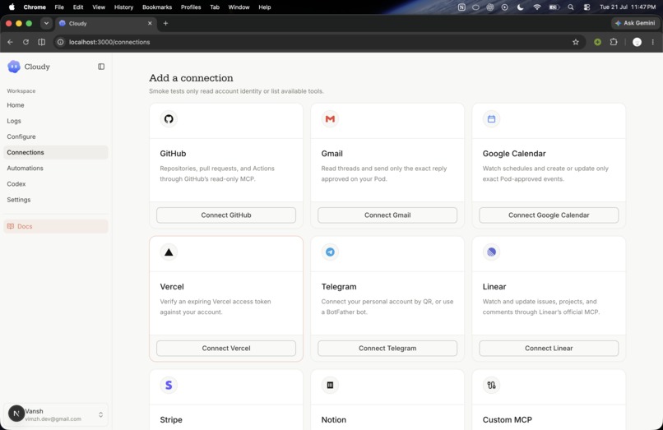
Task: Click Connect Google Calendar button
Action: pyautogui.click(x=549, y=215)
